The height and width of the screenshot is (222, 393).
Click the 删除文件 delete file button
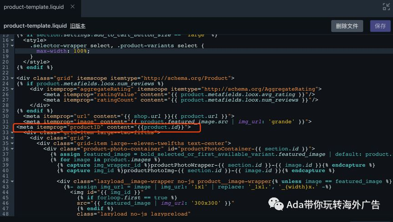[347, 26]
